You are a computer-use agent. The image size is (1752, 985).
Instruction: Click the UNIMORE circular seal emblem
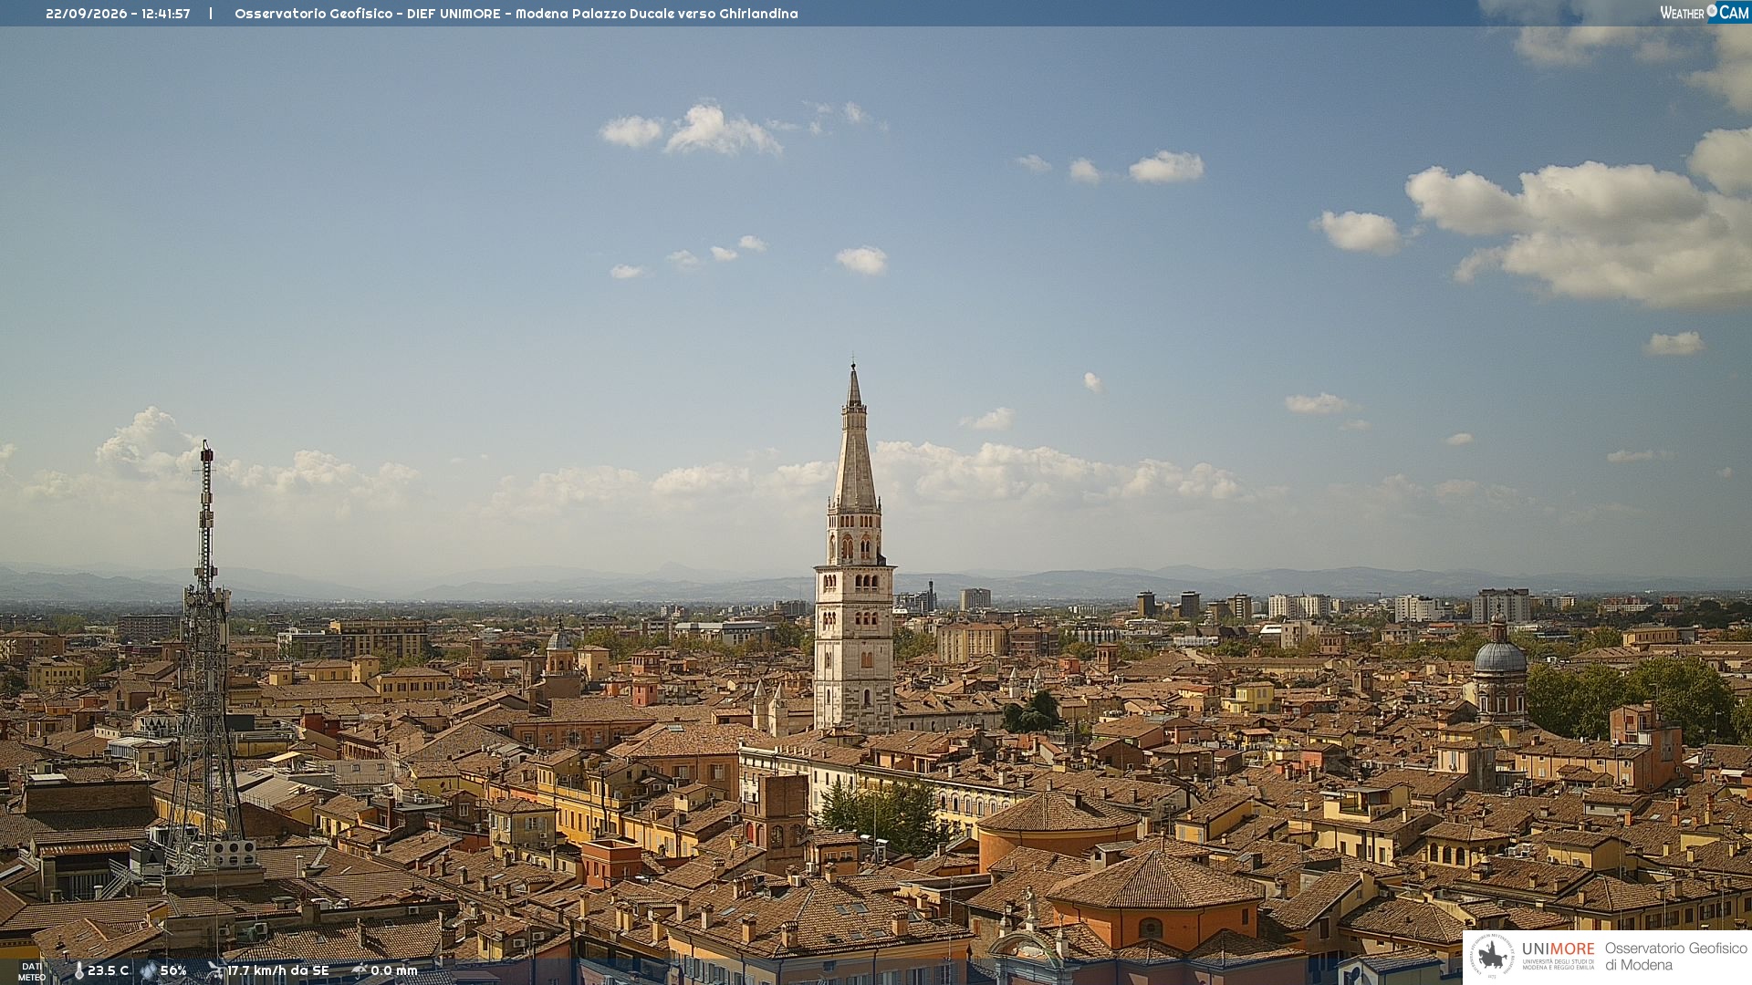pos(1493,956)
